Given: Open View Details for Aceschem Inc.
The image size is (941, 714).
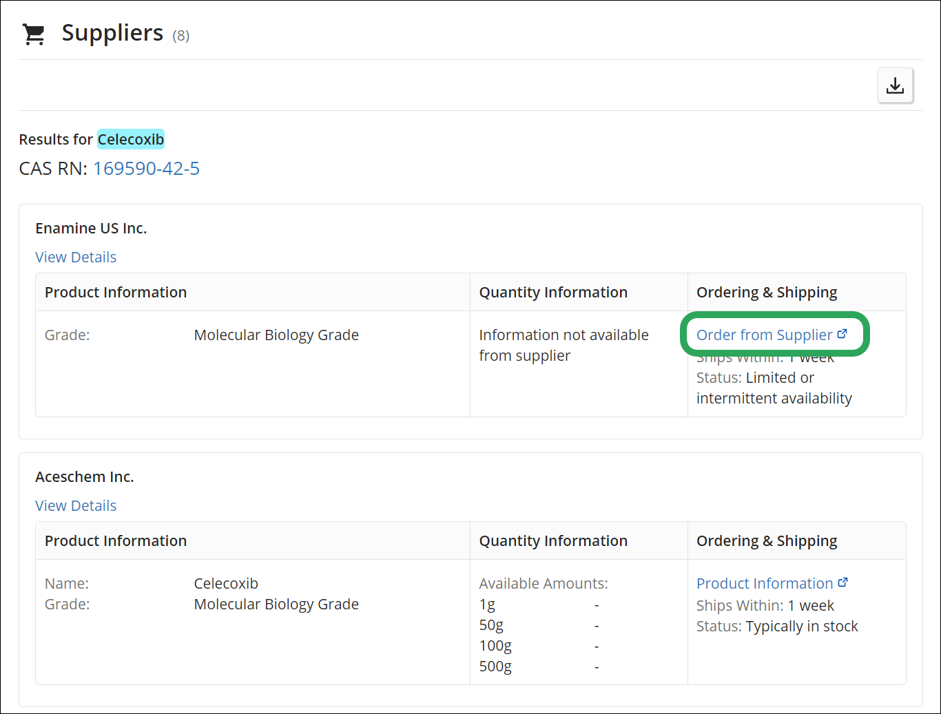Looking at the screenshot, I should coord(76,505).
